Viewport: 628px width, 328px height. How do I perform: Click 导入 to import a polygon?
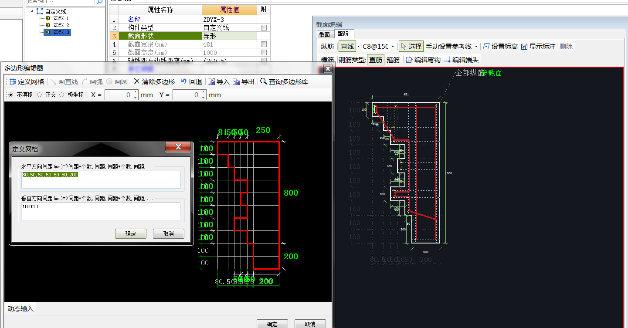pos(218,81)
